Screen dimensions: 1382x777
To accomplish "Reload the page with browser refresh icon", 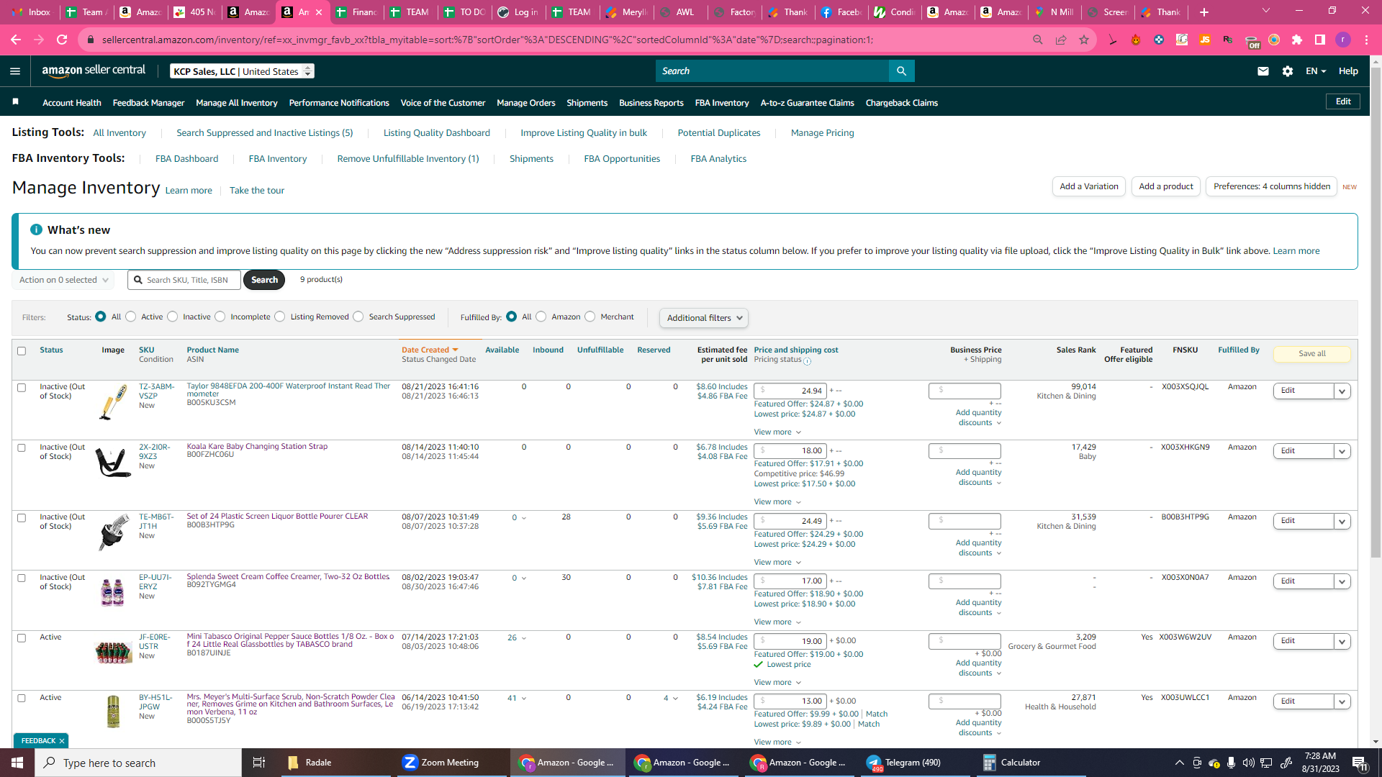I will coord(62,40).
